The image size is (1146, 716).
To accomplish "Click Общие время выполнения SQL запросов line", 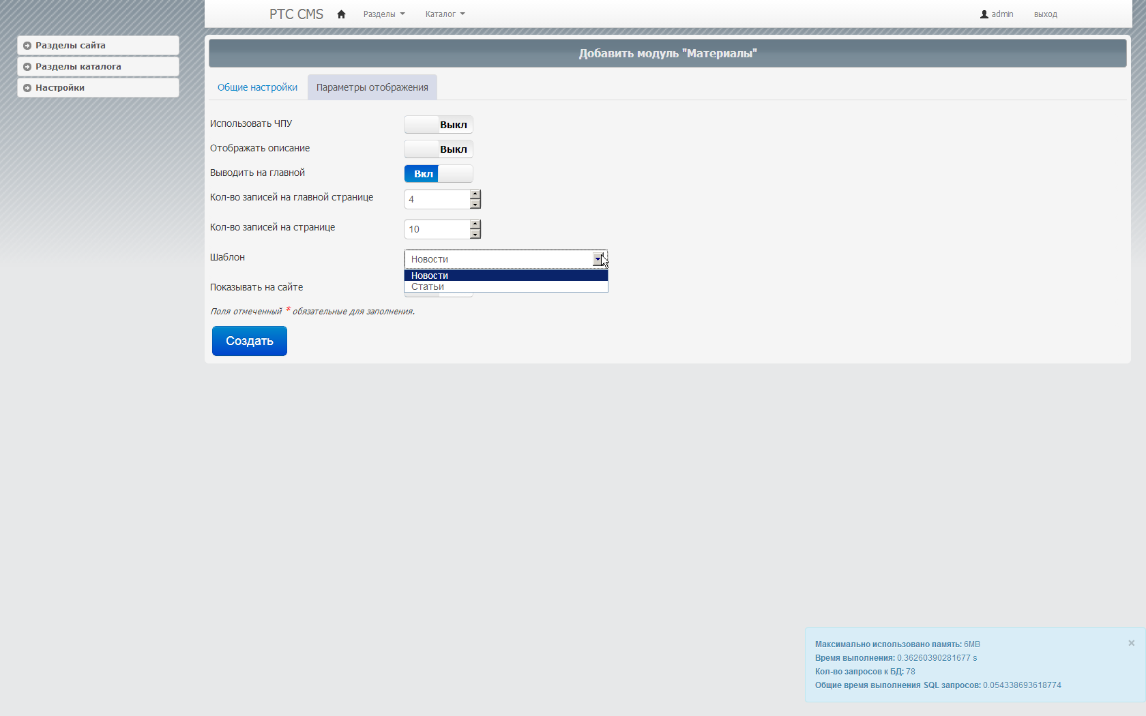I will pyautogui.click(x=938, y=685).
